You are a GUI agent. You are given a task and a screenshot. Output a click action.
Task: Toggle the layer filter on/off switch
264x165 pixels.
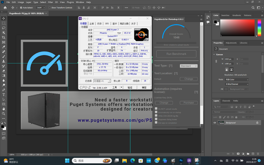click(254, 106)
